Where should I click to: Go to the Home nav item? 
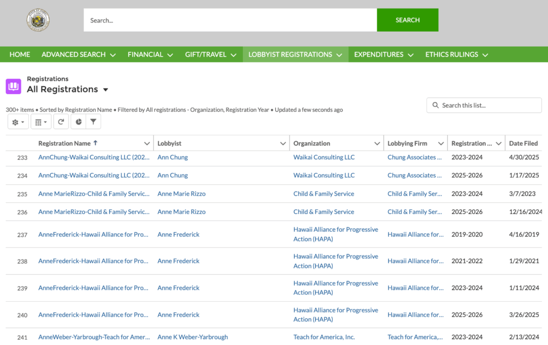pyautogui.click(x=20, y=55)
